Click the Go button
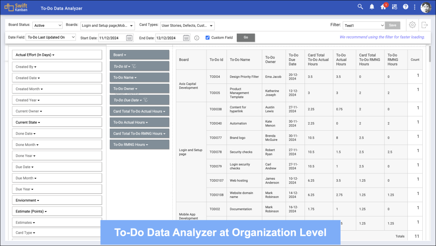Viewport: 436px width, 246px height. (x=246, y=37)
